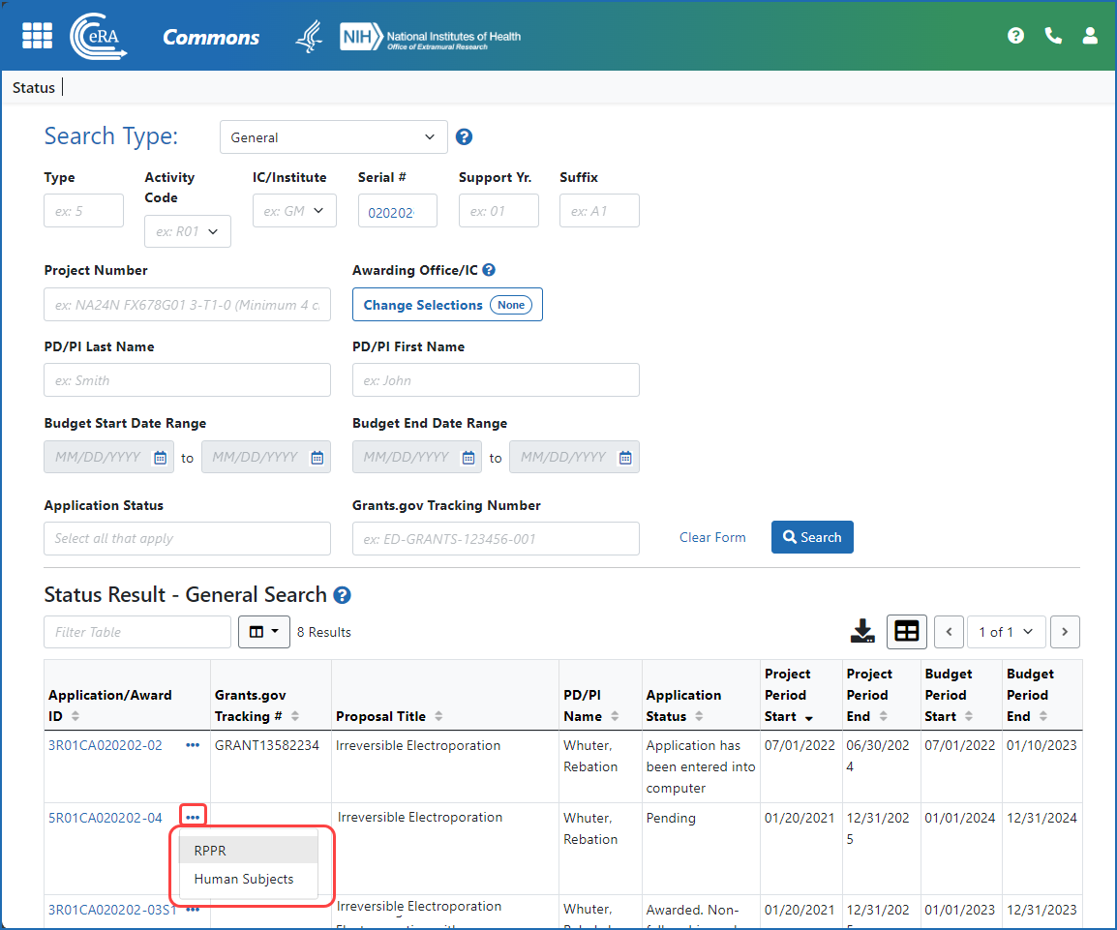Screen dimensions: 1117x930
Task: Focus the Grants.gov Tracking Number field
Action: [x=496, y=538]
